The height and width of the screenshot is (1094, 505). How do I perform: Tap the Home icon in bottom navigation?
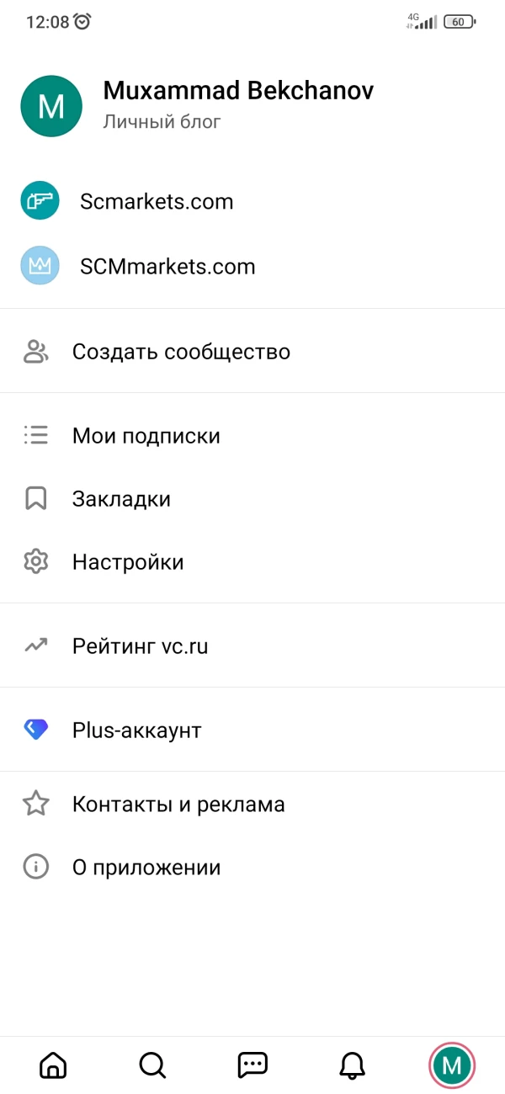coord(53,1065)
